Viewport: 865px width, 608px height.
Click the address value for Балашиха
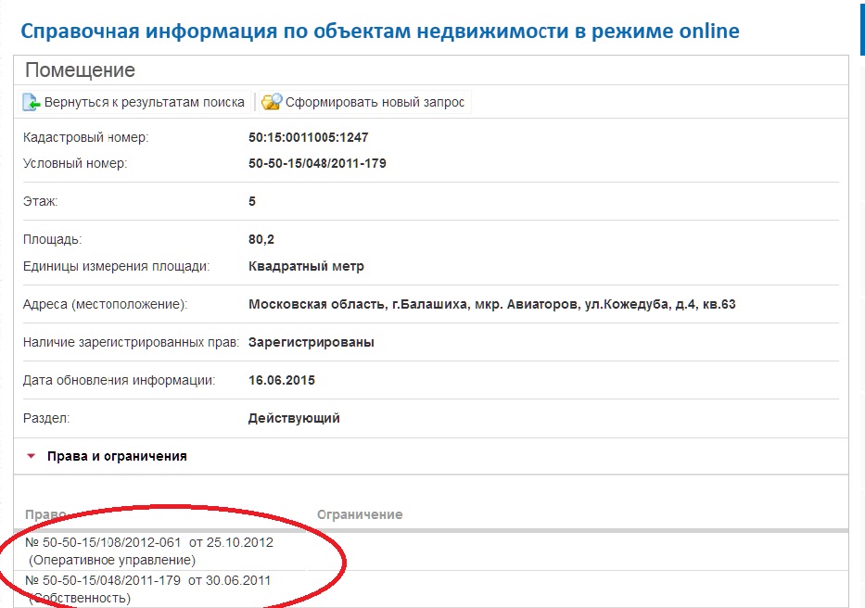pos(491,304)
